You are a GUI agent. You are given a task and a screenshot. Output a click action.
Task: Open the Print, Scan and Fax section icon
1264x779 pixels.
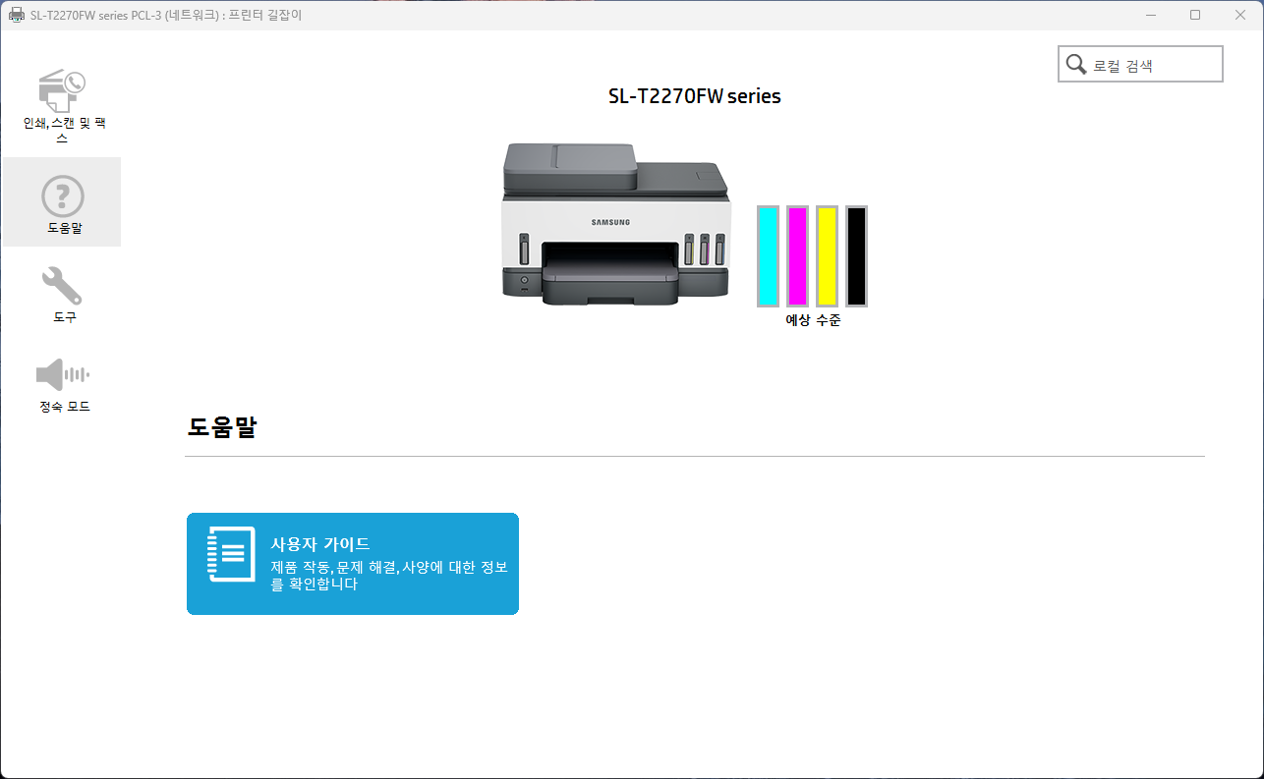[x=62, y=91]
